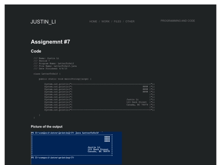Click the 'java LetterToSelf' command in output image
Image resolution: width=221 pixels, height=165 pixels.
(87, 133)
